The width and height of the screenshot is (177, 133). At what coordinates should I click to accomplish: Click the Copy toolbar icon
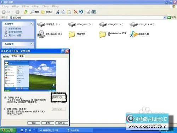click(x=63, y=12)
